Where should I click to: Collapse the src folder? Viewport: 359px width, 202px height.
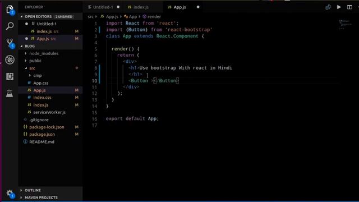coord(26,68)
